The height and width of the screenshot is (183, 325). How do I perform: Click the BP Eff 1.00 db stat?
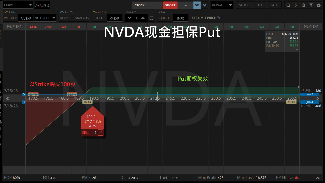point(287,178)
